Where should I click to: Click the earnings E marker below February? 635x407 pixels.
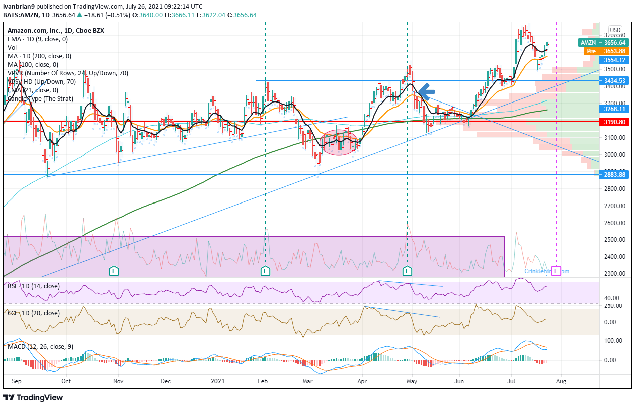pyautogui.click(x=265, y=271)
